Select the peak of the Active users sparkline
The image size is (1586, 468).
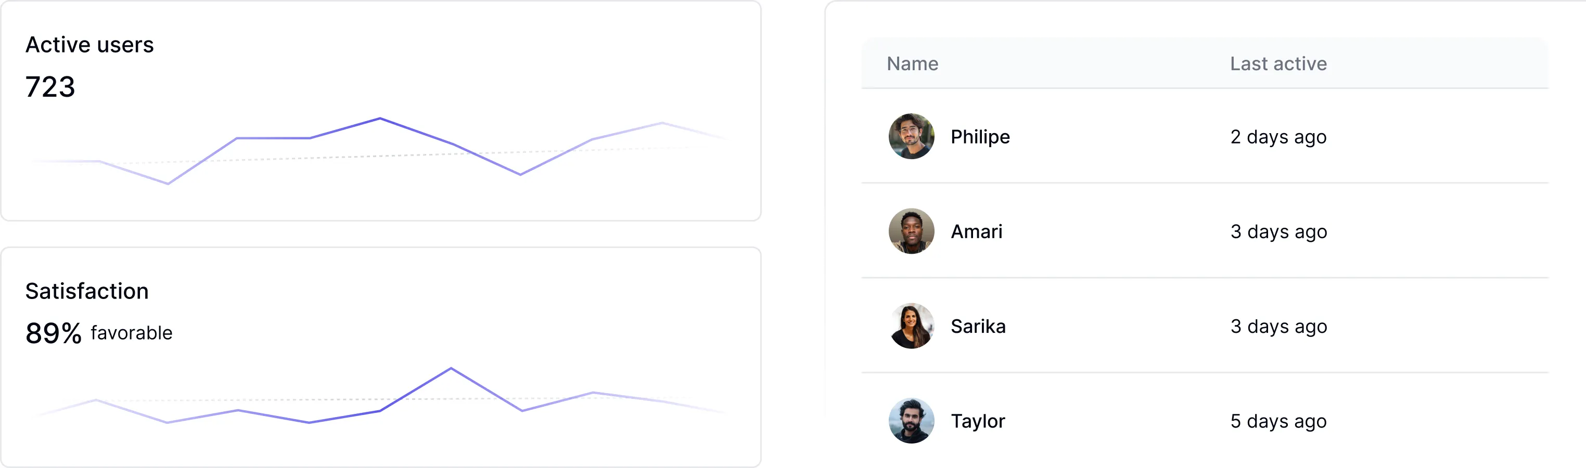click(380, 118)
